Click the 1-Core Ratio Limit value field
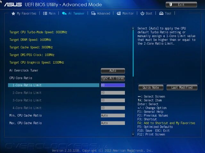 click(113, 85)
